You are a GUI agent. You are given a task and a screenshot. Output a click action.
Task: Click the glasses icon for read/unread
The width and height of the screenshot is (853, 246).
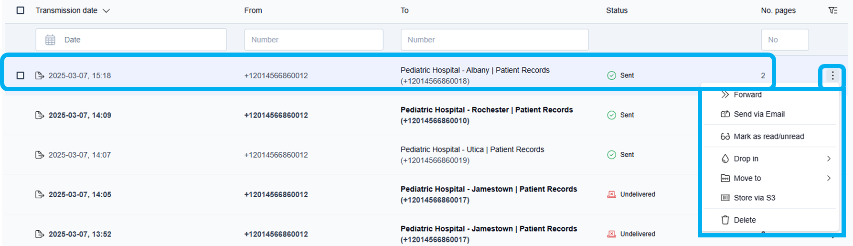click(x=725, y=137)
